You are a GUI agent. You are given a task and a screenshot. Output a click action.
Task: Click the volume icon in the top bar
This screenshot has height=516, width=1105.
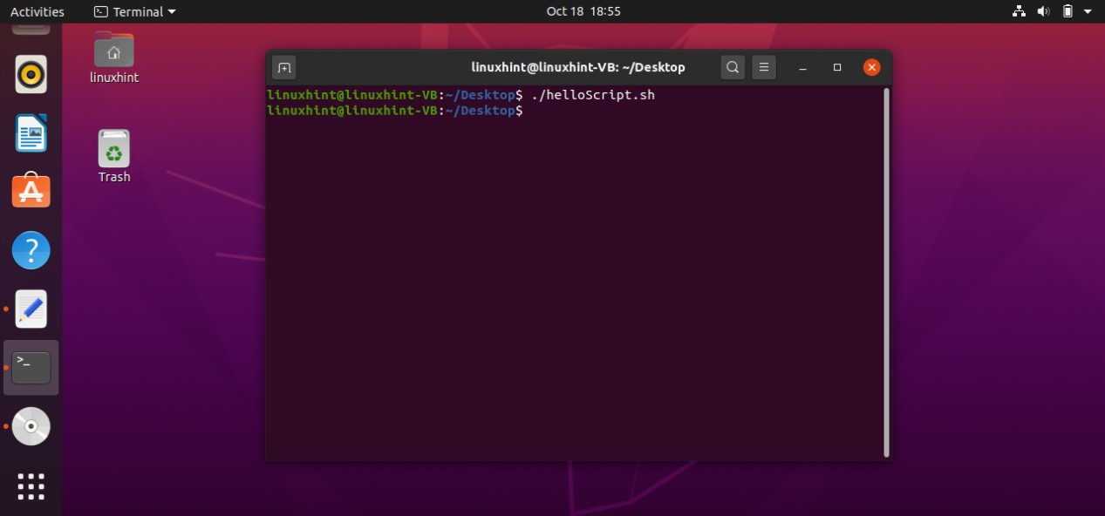click(1043, 11)
